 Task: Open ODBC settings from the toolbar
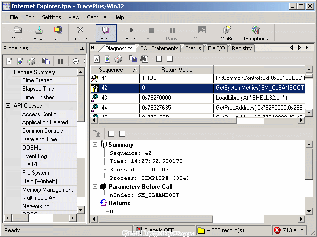tap(227, 33)
